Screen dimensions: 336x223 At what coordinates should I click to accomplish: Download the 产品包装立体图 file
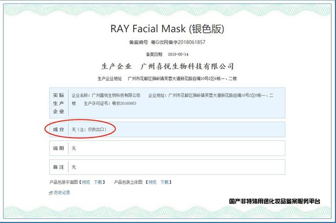pyautogui.click(x=165, y=182)
